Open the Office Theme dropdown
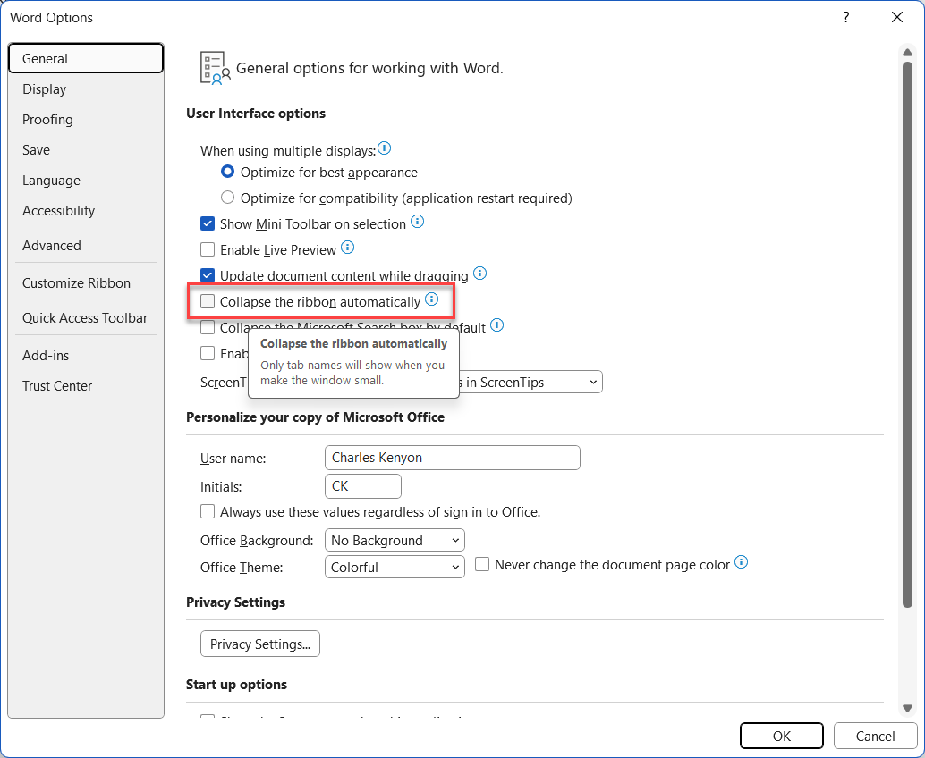The width and height of the screenshot is (925, 758). (x=395, y=568)
